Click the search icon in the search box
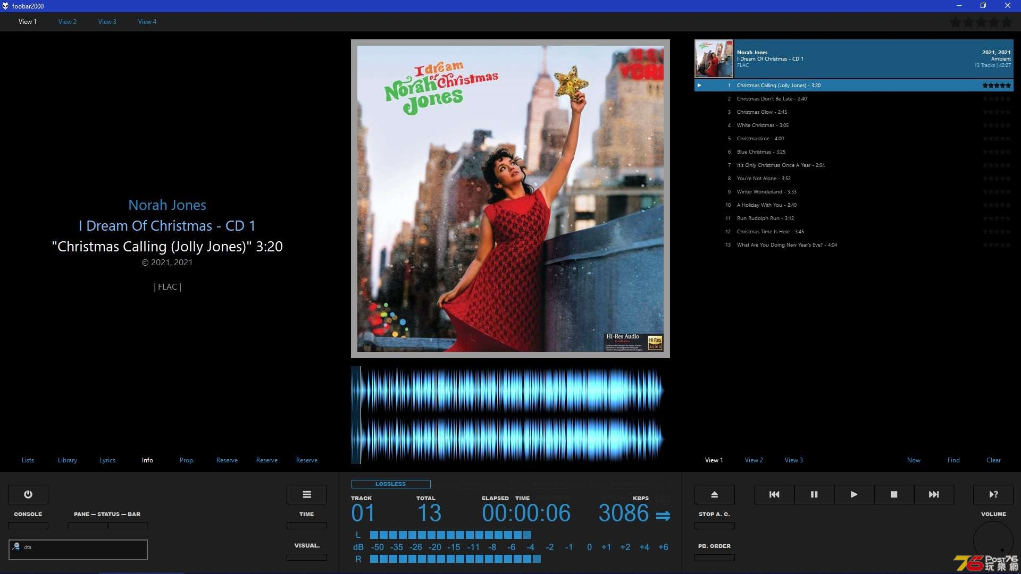1021x574 pixels. [x=16, y=546]
